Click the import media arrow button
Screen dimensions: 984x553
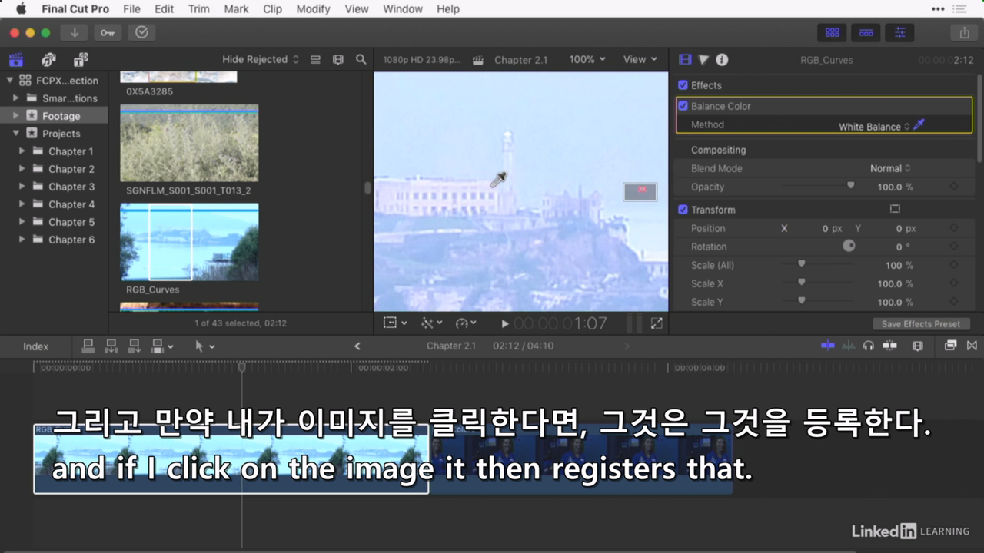pyautogui.click(x=75, y=32)
